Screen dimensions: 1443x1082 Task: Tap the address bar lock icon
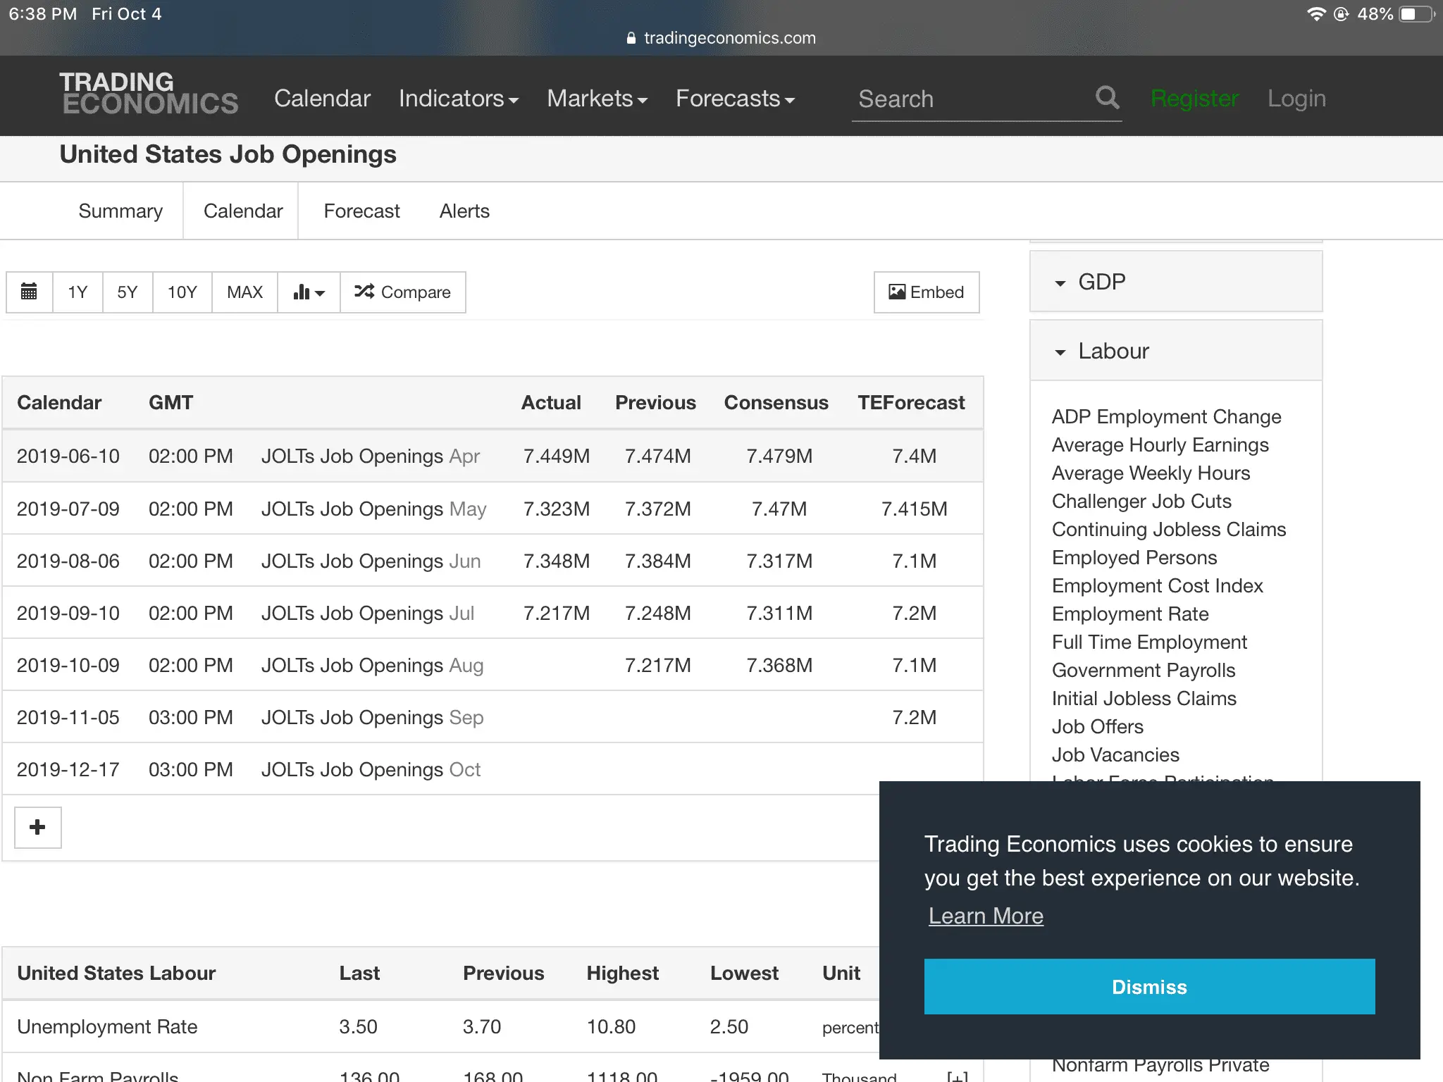point(631,38)
